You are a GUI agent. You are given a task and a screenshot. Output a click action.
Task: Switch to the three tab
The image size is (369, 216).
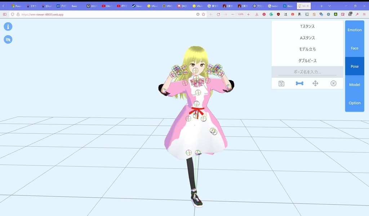tap(288, 6)
